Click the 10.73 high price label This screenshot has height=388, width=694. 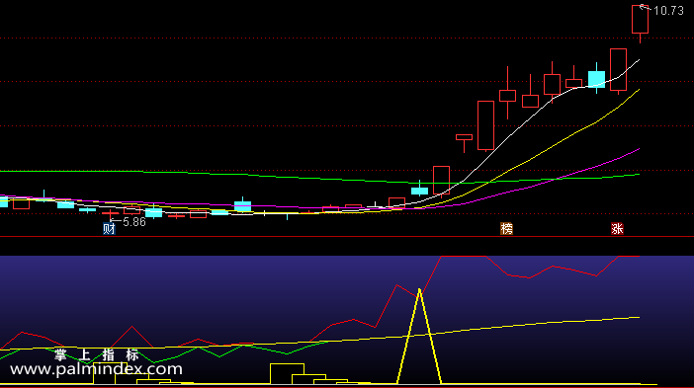[x=668, y=11]
